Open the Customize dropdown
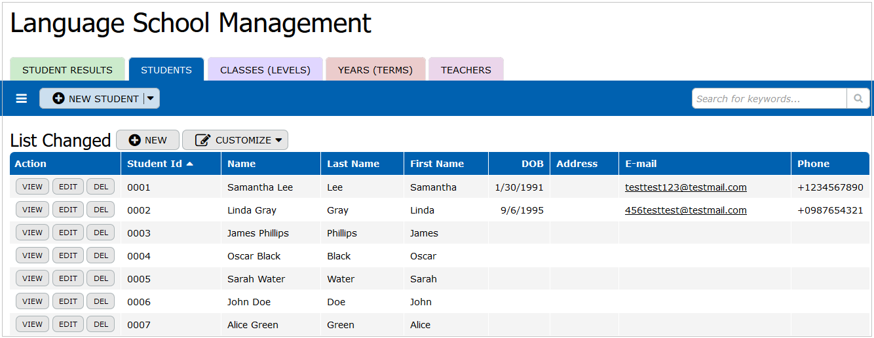 pos(235,140)
